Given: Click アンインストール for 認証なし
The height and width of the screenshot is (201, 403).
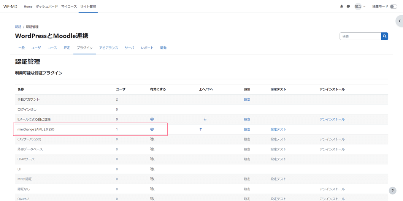Looking at the screenshot, I should 332,189.
